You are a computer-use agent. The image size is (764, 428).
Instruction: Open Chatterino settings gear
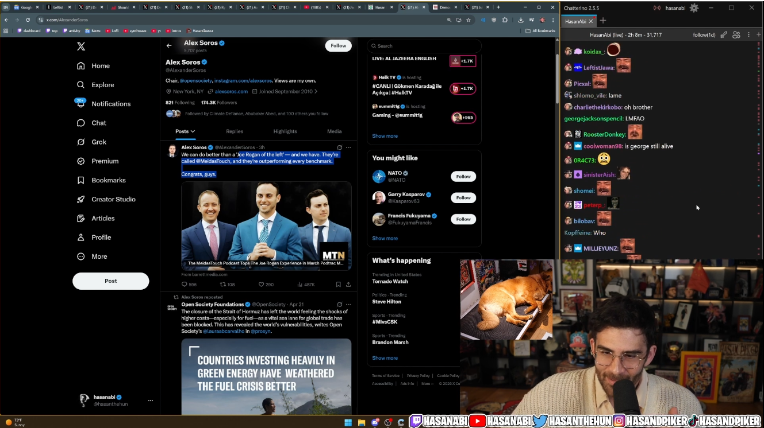click(x=694, y=8)
